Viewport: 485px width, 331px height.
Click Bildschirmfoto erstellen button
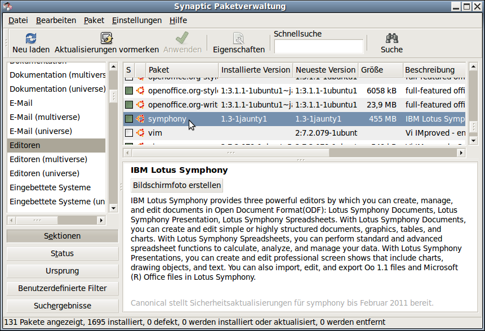pos(177,185)
